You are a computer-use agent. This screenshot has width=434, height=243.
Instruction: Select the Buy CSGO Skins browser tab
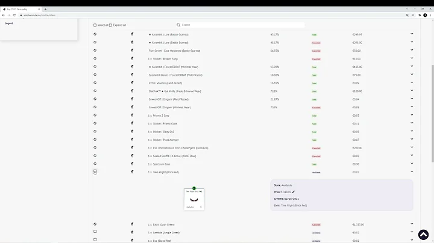[x=20, y=9]
